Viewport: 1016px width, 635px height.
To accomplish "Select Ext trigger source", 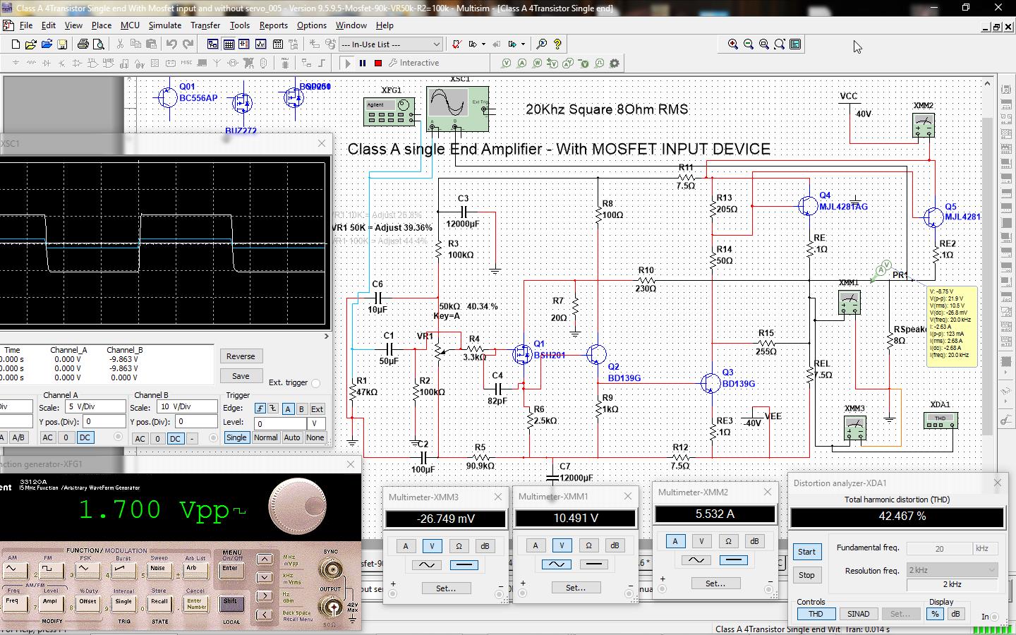I will pos(317,409).
